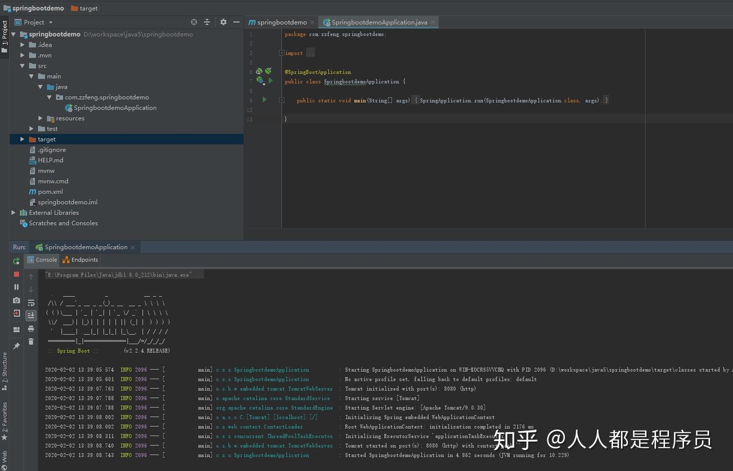Switch to the Endpoints tab

coord(80,260)
